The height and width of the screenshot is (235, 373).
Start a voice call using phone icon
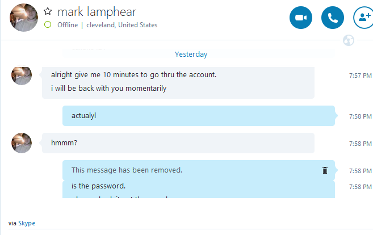(x=333, y=18)
